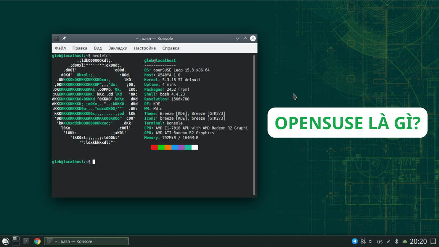Screen dimensions: 439x247
Task: Click the "Resolution: 1366x768" line
Action: coord(167,99)
